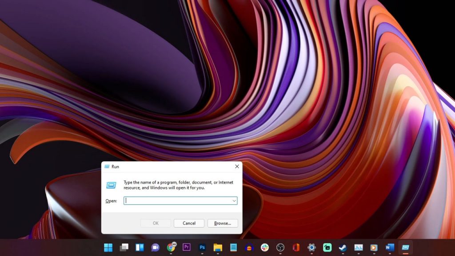
Task: Expand the Open field history dropdown
Action: [234, 201]
